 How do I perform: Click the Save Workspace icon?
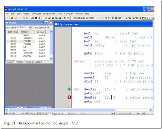coord(53,18)
